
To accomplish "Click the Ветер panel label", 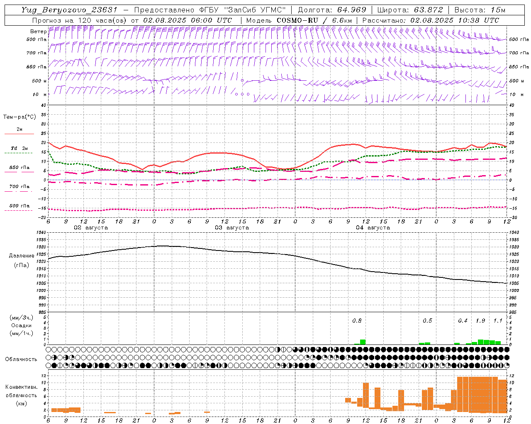I will 38,31.
